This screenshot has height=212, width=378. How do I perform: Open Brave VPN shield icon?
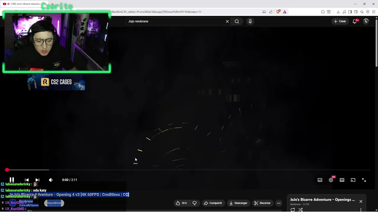(368, 12)
